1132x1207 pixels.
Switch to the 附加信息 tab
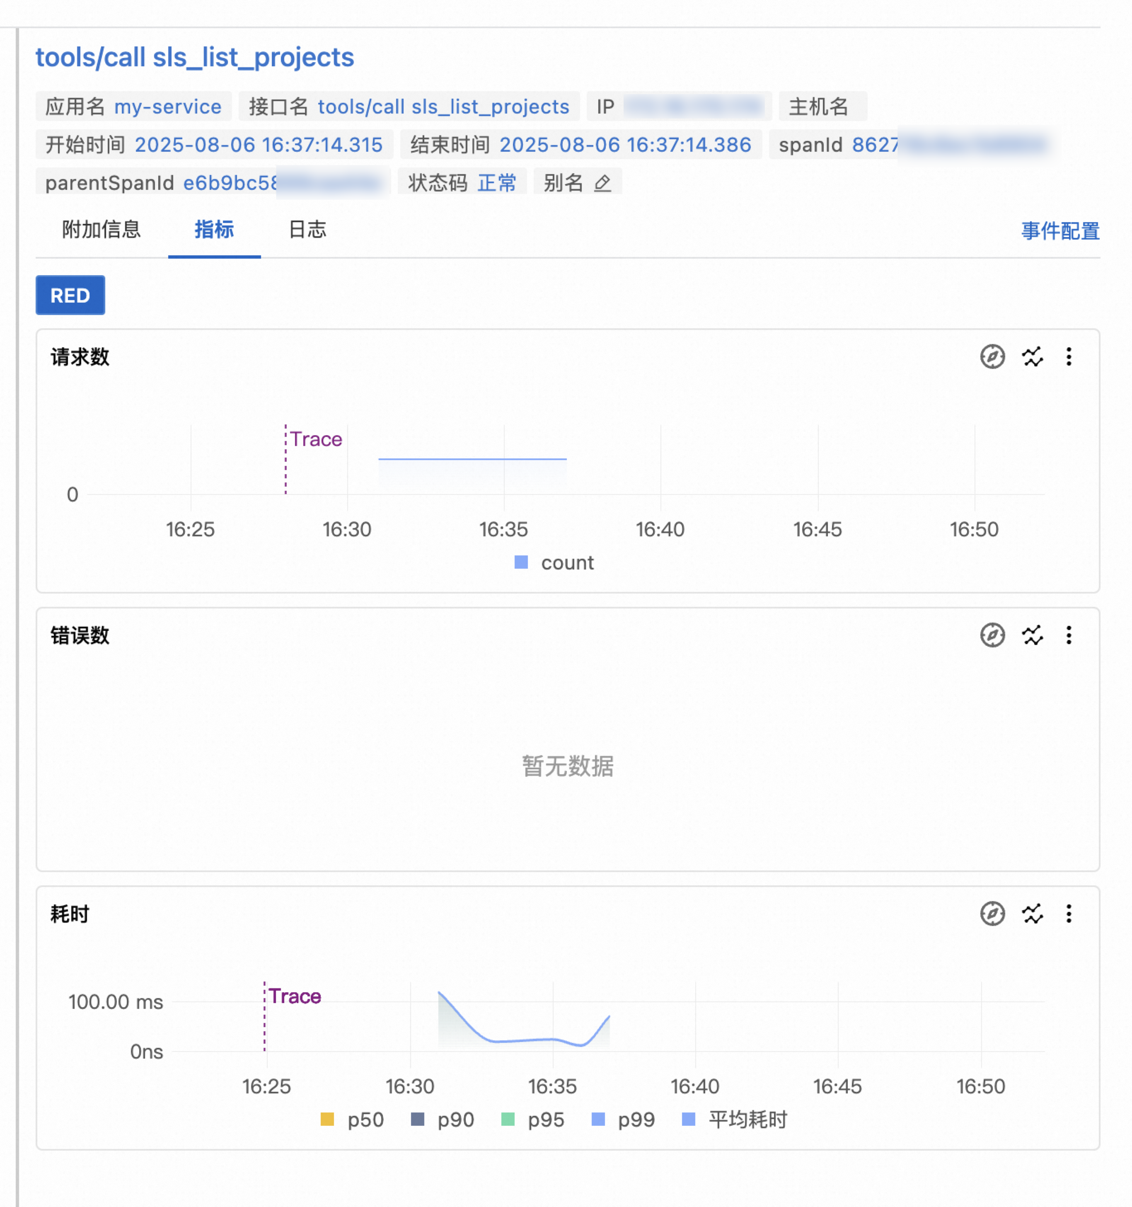102,230
